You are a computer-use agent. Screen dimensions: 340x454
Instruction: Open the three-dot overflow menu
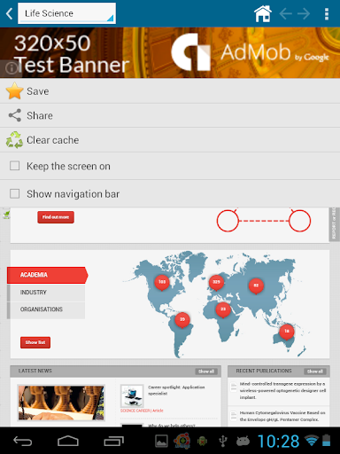[327, 14]
